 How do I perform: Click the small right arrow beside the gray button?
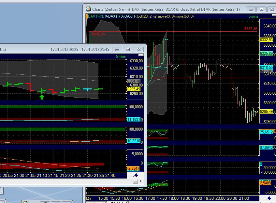[x=141, y=181]
